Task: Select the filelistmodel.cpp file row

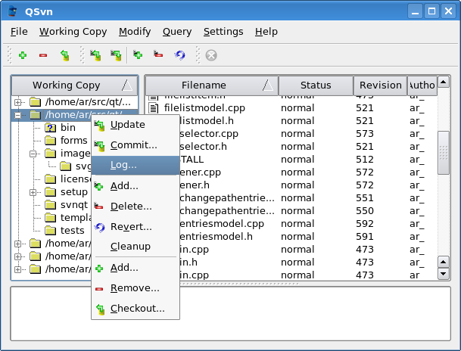Action: (291, 108)
